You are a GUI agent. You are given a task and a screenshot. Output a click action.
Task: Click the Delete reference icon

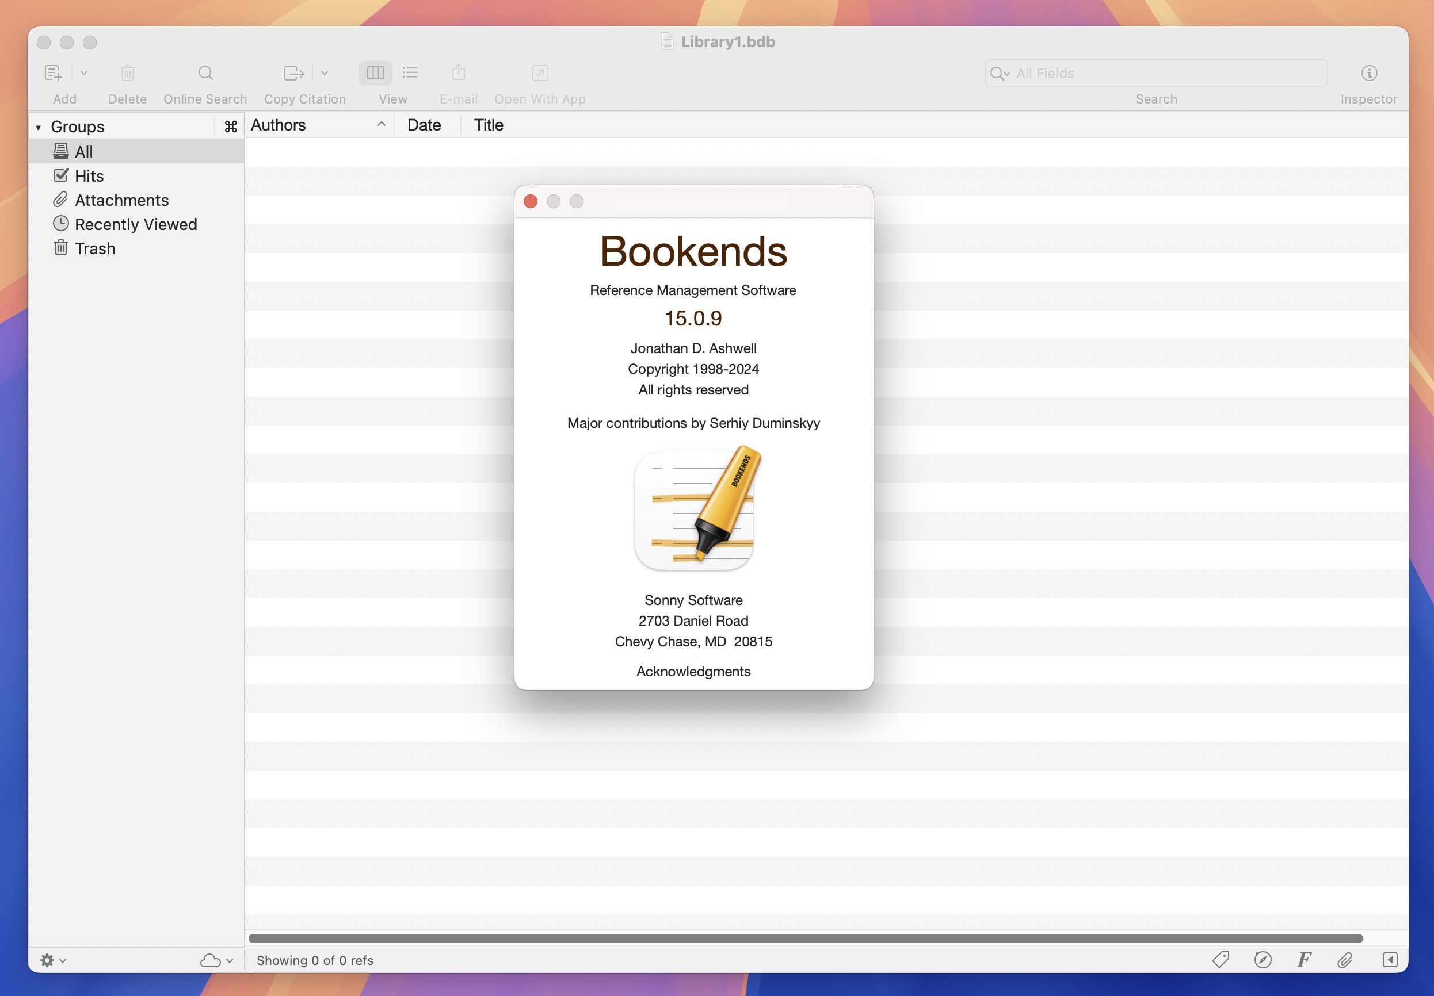coord(127,73)
